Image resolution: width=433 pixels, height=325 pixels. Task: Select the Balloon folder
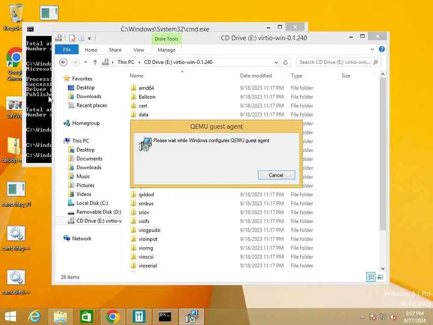coord(147,97)
